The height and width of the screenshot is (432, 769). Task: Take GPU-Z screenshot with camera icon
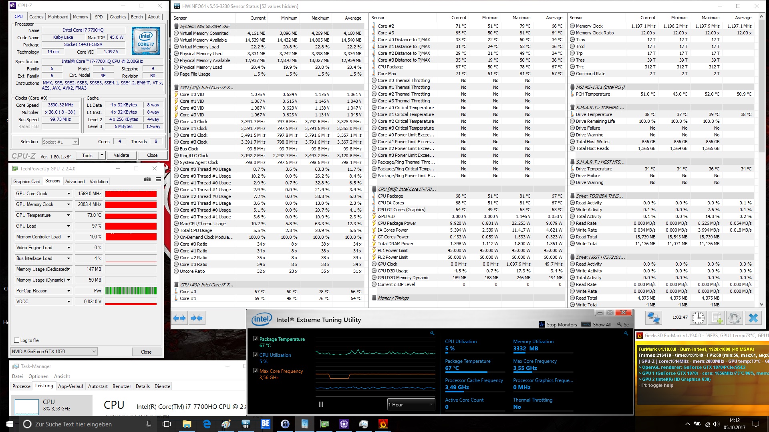coord(147,179)
